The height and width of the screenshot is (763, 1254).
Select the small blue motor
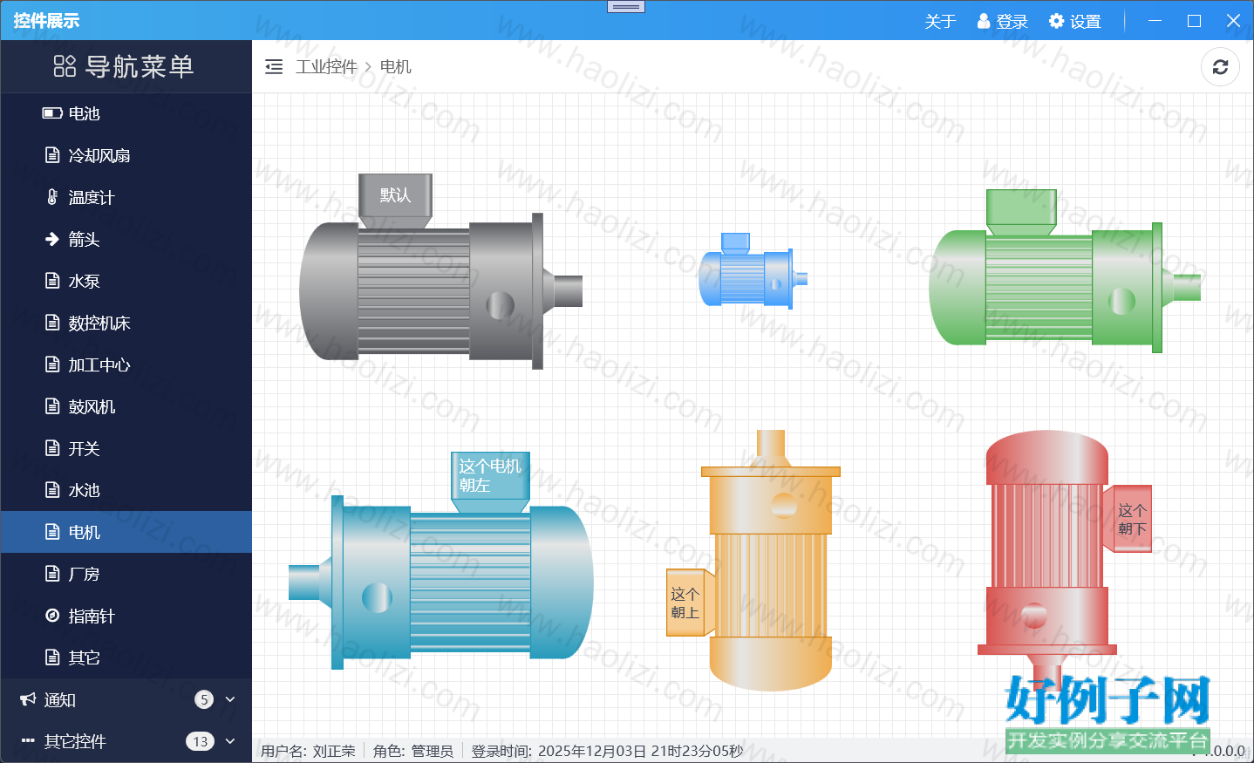753,269
